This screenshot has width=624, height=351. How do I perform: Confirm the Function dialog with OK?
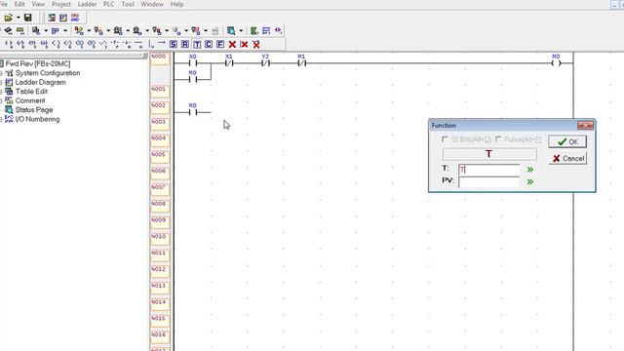tap(567, 141)
